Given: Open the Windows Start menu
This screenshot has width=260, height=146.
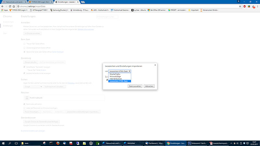Looking at the screenshot, I should (3, 143).
